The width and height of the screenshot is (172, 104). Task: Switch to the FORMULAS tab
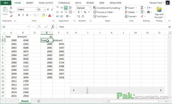click(x=64, y=3)
